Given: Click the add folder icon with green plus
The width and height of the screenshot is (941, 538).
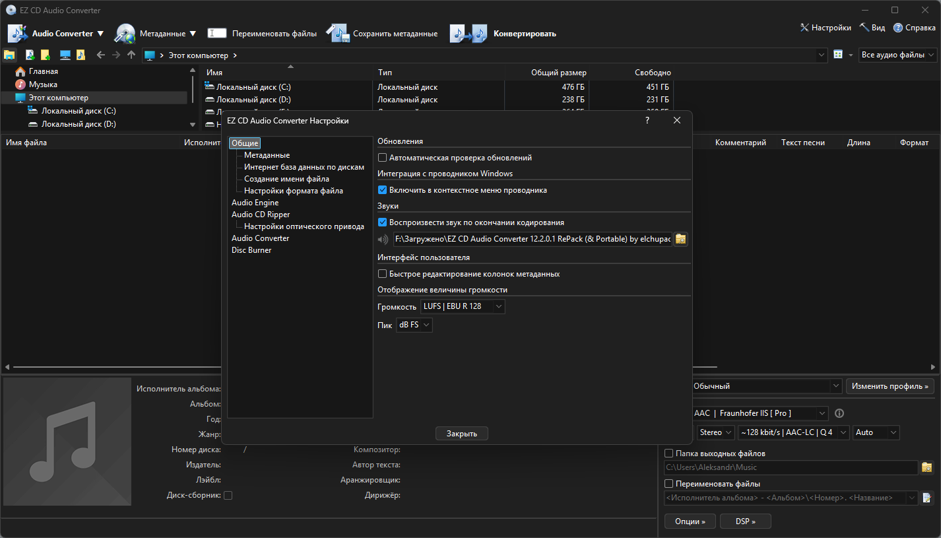Looking at the screenshot, I should pyautogui.click(x=45, y=55).
